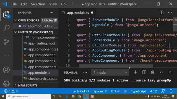This screenshot has height=99, width=177.
Task: Open the Go menu
Action: [x=63, y=4]
